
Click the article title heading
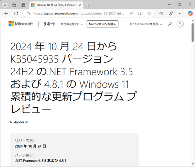click(x=73, y=78)
